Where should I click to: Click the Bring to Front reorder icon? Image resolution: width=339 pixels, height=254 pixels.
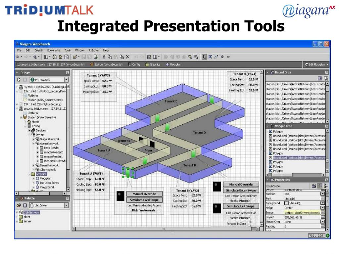(190, 57)
